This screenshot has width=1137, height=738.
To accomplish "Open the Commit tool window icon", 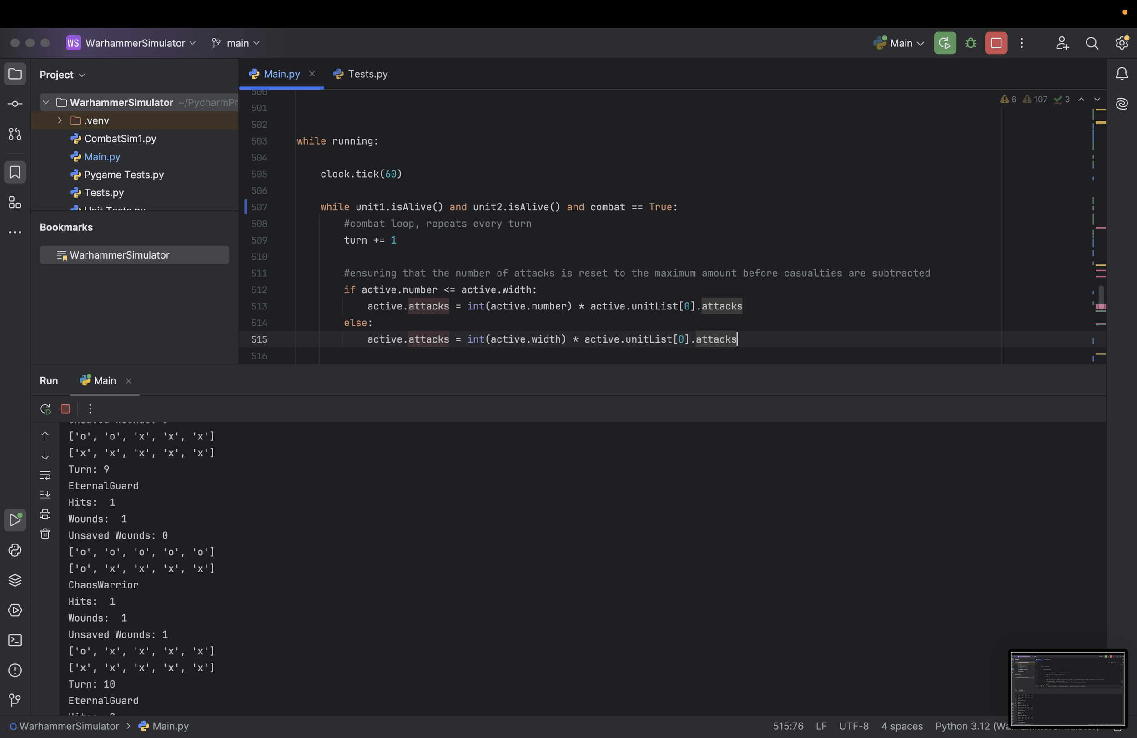I will click(x=15, y=104).
